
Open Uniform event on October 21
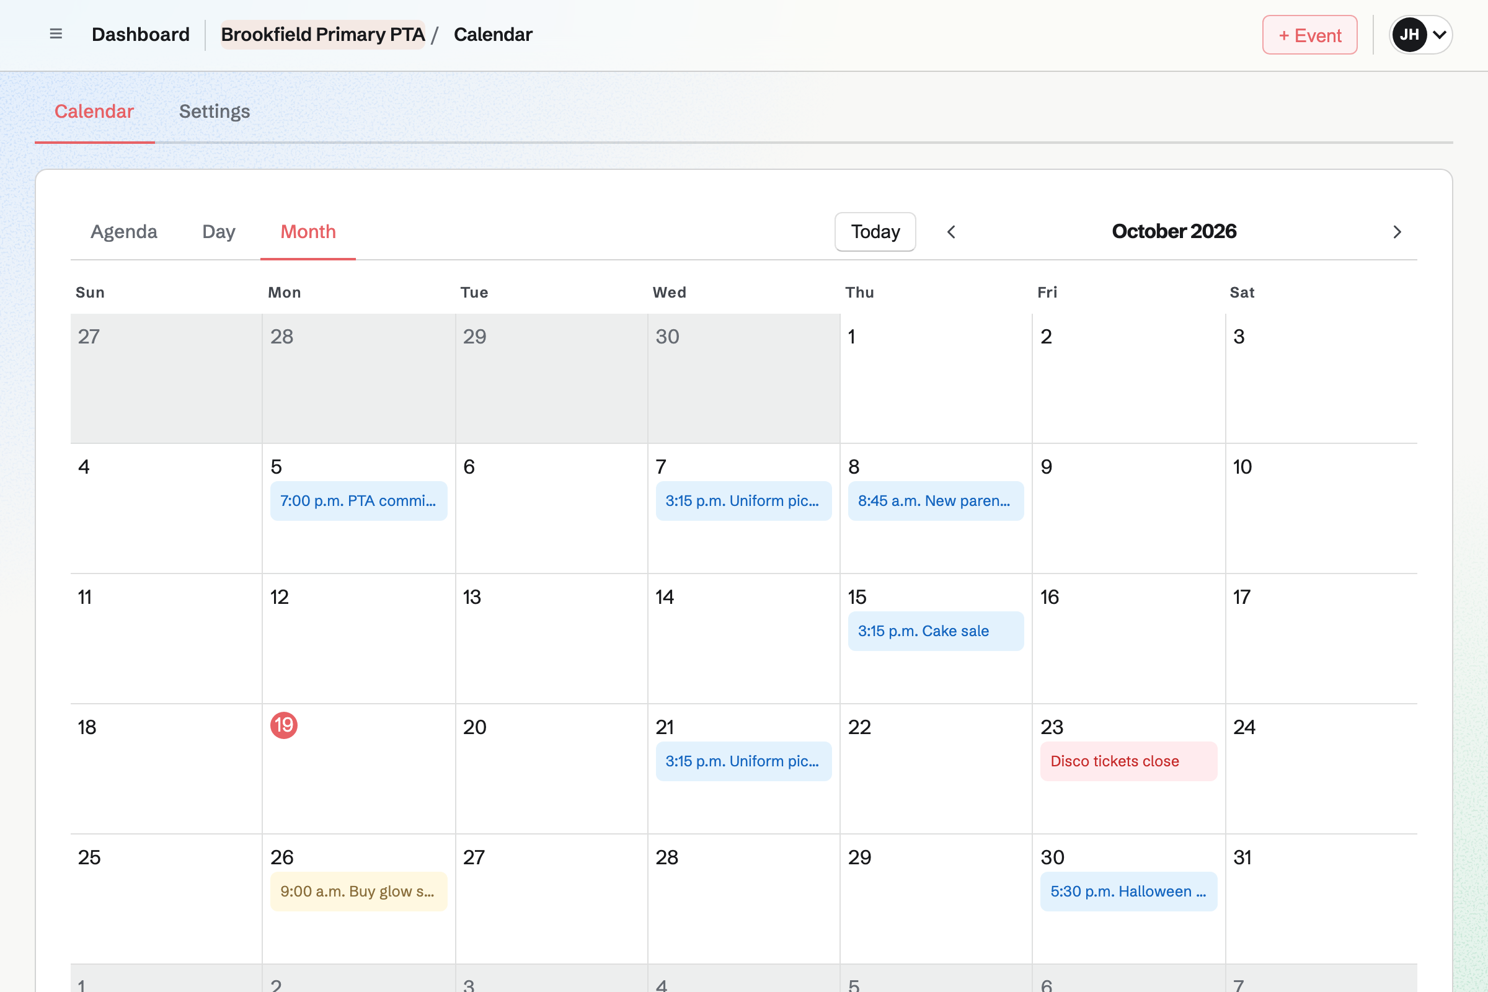[743, 761]
